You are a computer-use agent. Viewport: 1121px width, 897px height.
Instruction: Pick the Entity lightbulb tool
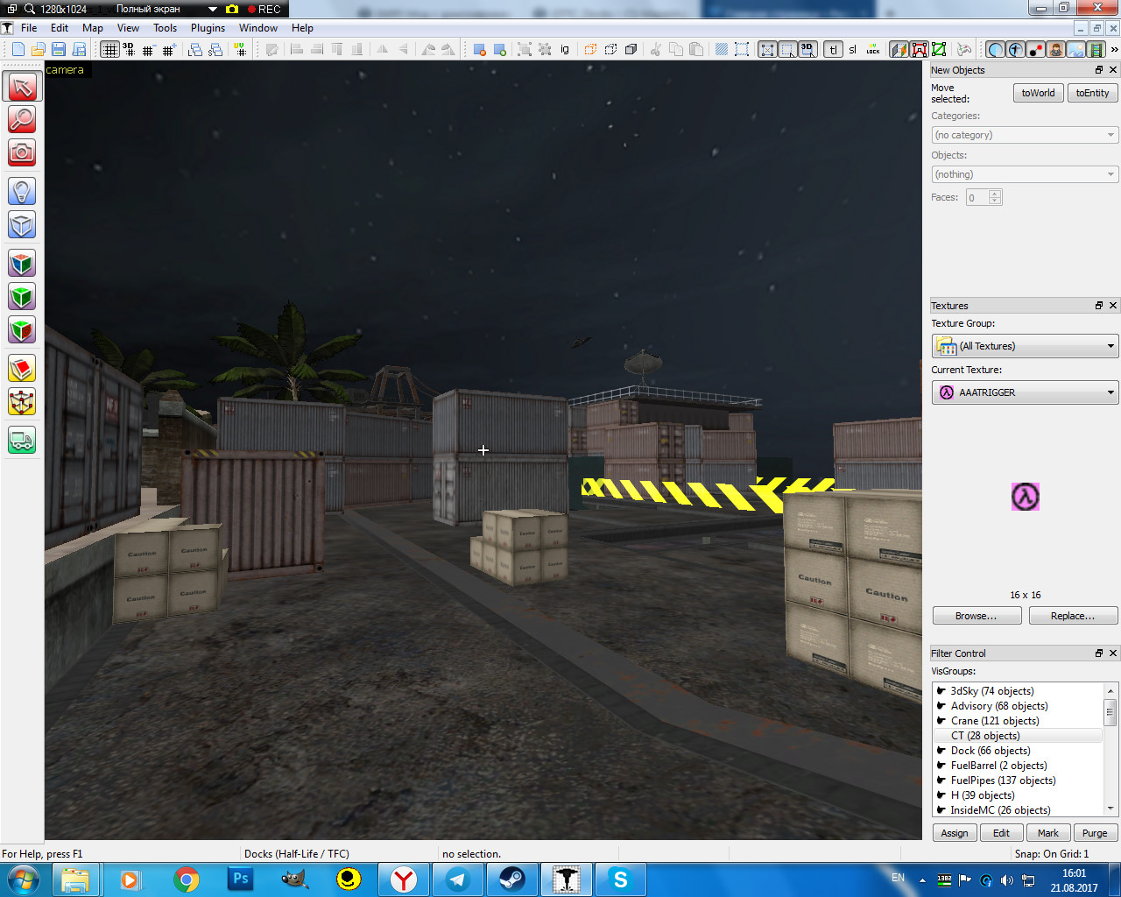click(x=22, y=191)
